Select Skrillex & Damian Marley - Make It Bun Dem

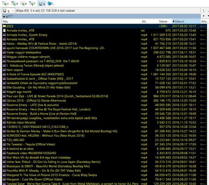point(62,131)
